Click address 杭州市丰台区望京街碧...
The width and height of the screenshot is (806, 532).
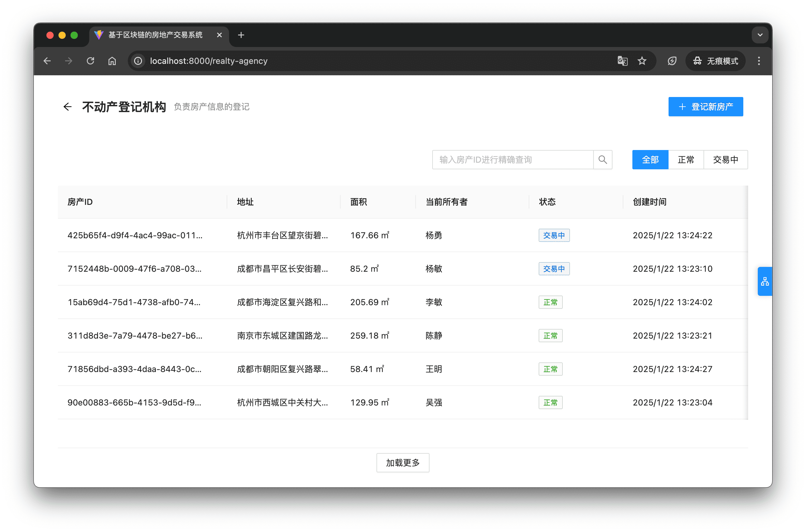point(282,236)
